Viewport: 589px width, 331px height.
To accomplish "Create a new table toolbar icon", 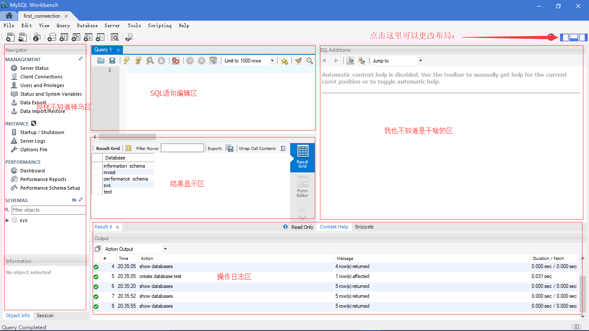I will point(64,37).
